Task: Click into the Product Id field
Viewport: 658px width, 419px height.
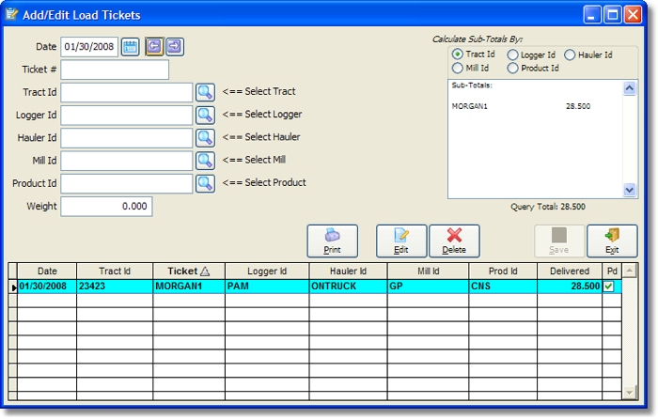Action: [x=127, y=183]
